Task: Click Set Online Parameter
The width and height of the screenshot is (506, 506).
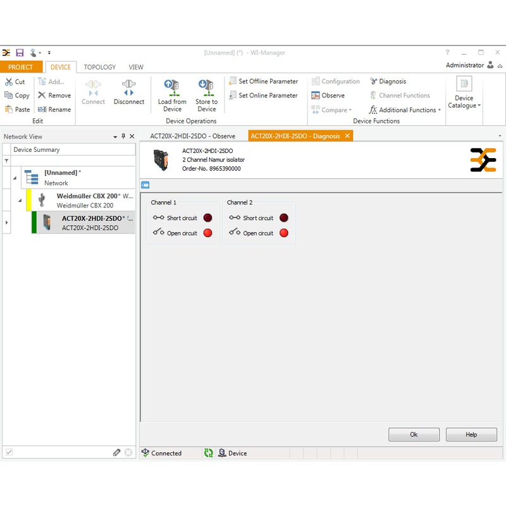Action: 263,96
